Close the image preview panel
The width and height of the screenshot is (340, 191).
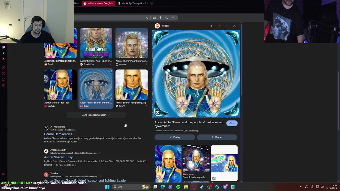click(234, 26)
